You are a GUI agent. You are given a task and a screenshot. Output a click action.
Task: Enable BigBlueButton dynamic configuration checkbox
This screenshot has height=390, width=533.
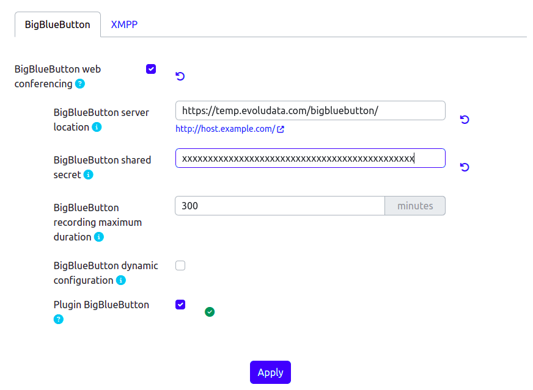[180, 265]
